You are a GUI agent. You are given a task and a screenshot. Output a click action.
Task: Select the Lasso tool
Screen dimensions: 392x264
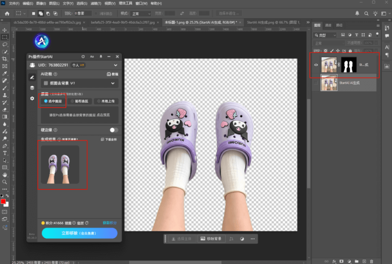click(x=5, y=45)
